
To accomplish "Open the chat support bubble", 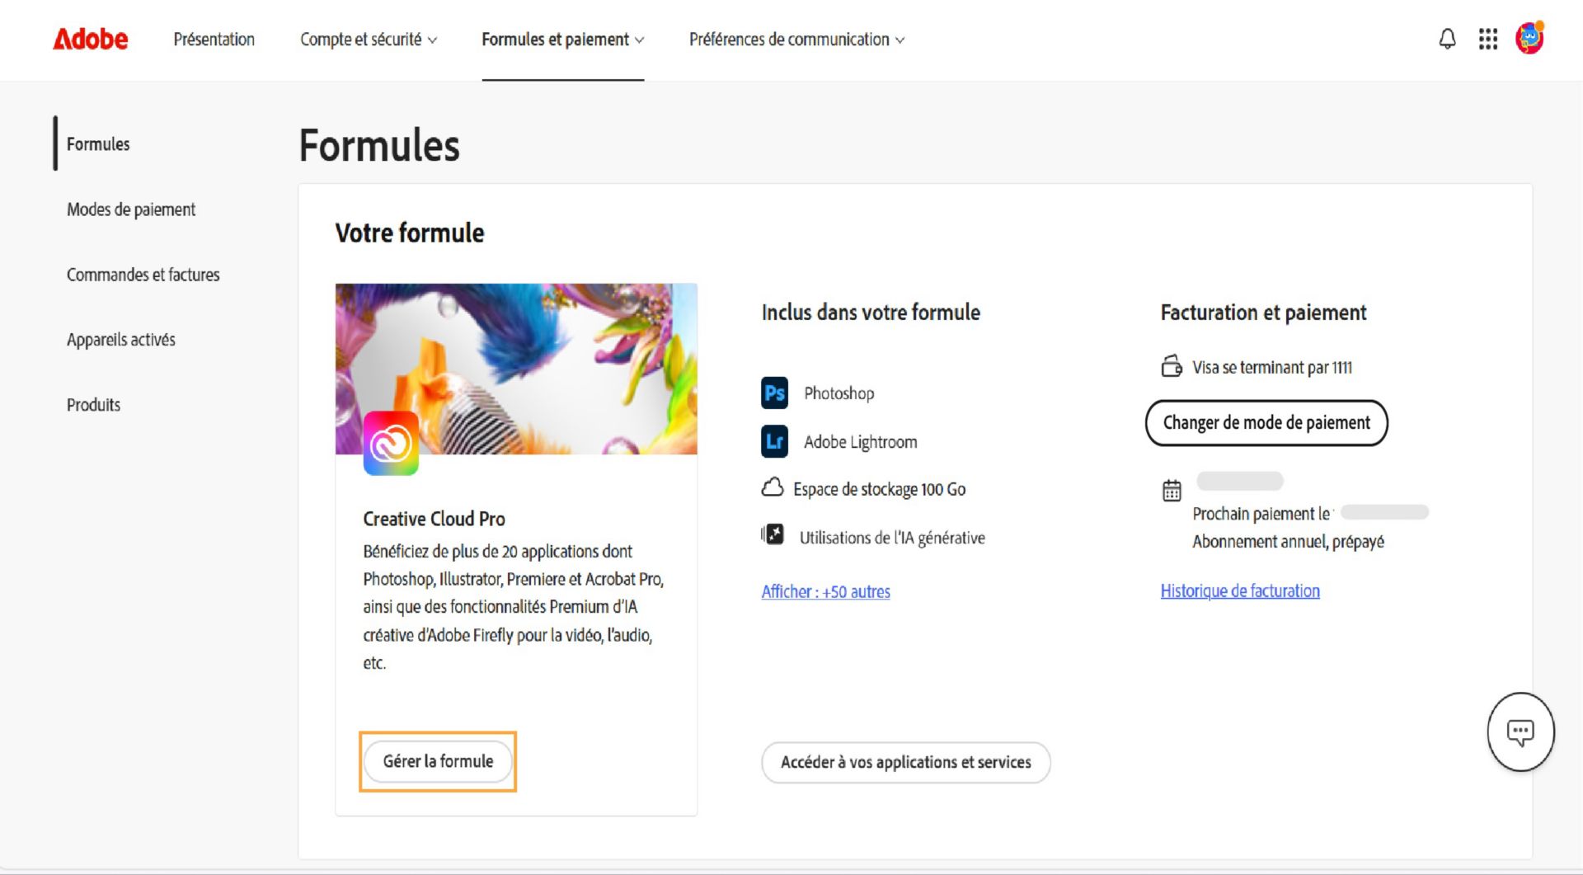I will point(1520,732).
